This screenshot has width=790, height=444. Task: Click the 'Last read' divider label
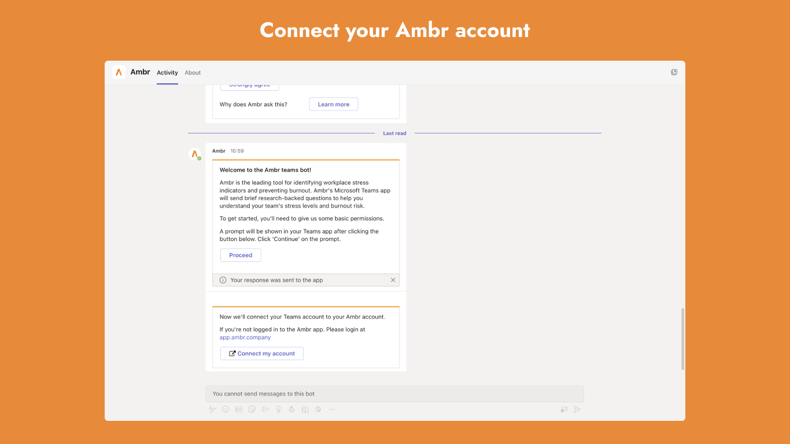click(x=394, y=134)
